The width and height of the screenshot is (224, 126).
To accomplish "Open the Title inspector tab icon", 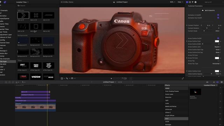I will [187, 2].
